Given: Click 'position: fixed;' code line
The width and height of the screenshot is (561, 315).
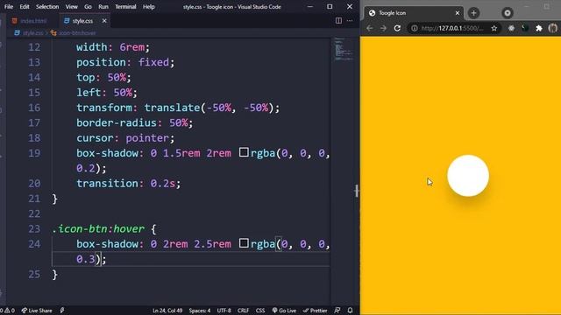Looking at the screenshot, I should click(125, 62).
